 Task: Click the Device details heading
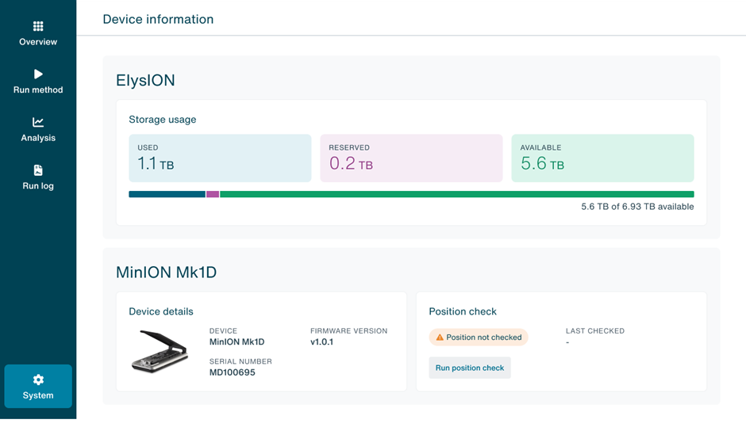click(x=161, y=311)
